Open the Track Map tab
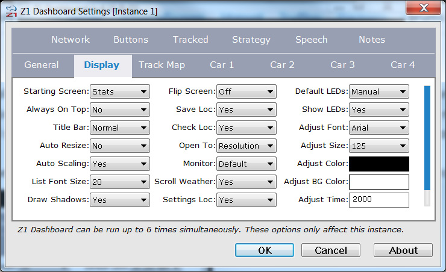 162,66
